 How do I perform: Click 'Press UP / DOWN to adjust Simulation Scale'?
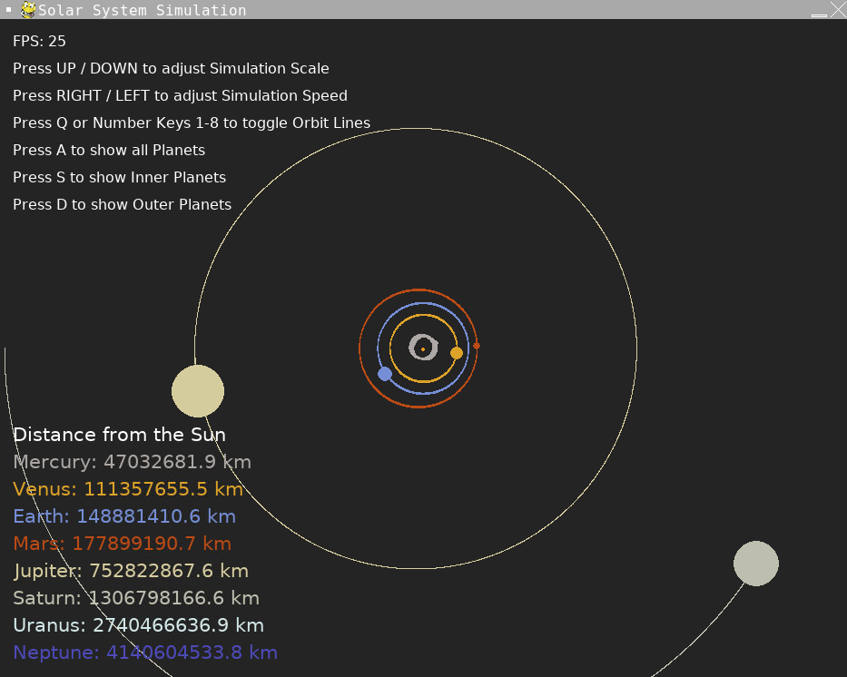171,69
